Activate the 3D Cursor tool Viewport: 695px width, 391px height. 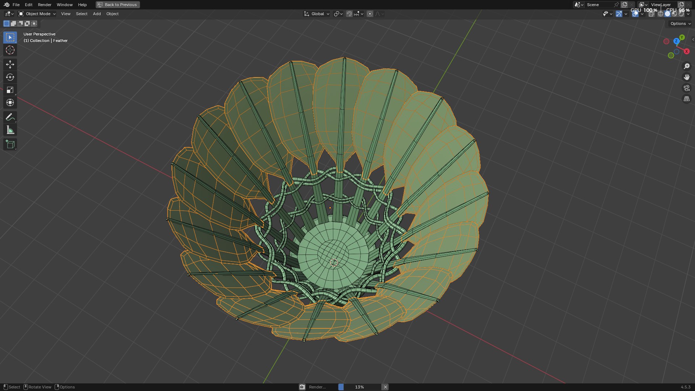[10, 50]
